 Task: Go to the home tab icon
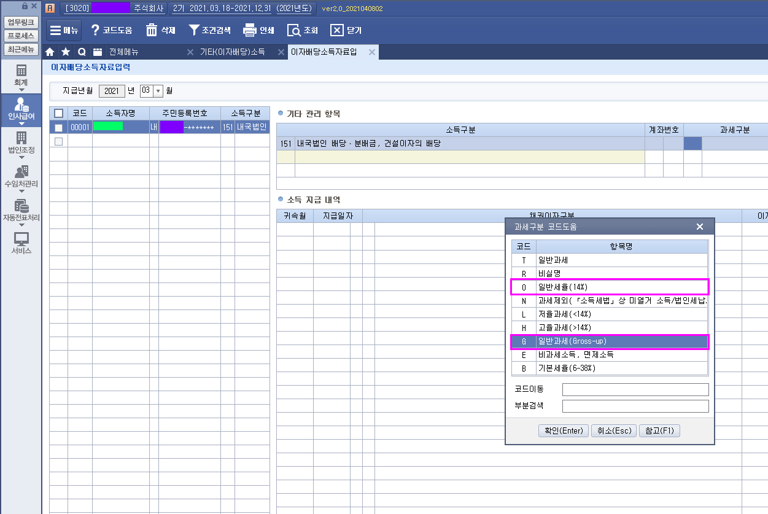click(x=50, y=52)
